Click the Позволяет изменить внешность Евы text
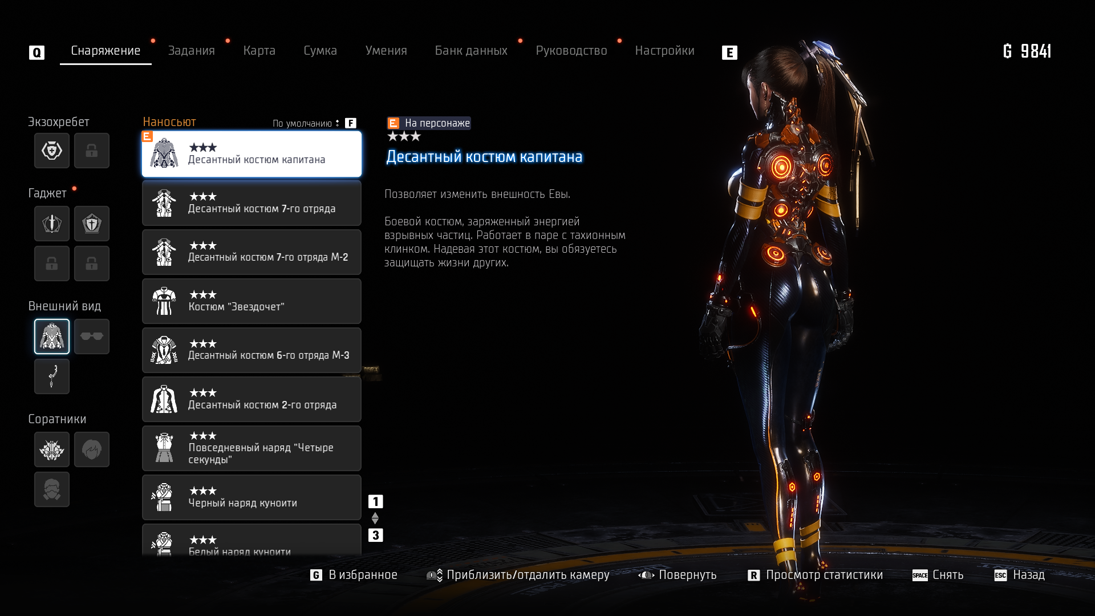The width and height of the screenshot is (1095, 616). (477, 194)
